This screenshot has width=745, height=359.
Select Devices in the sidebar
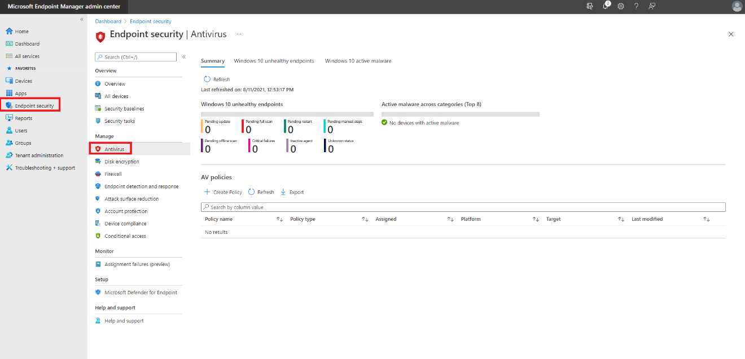(23, 81)
